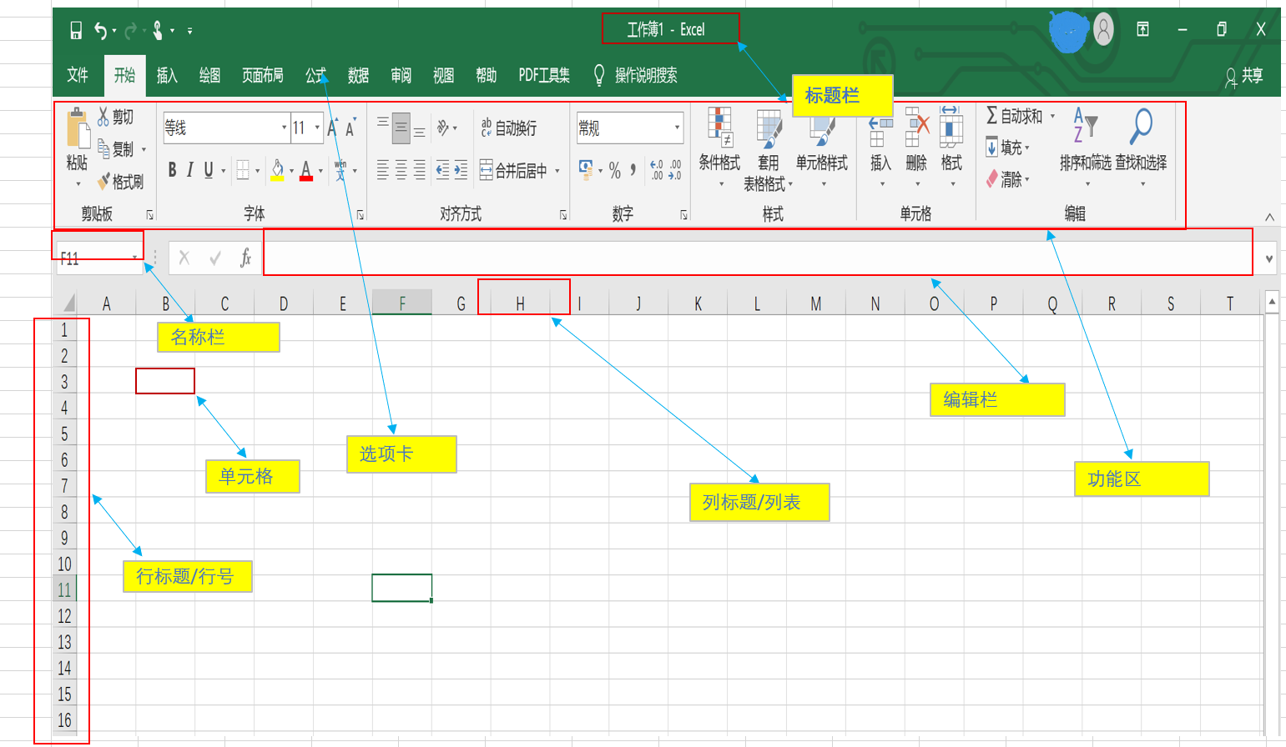Activate Format Painter (格式刷)
The image size is (1286, 747).
120,181
